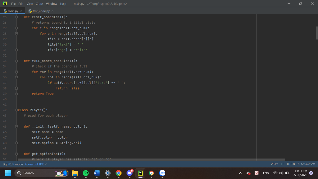318x179 pixels.
Task: Click on 'self.option = StringVar()' line
Action: [x=57, y=143]
